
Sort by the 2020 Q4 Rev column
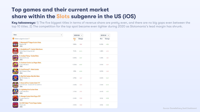point(74,39)
